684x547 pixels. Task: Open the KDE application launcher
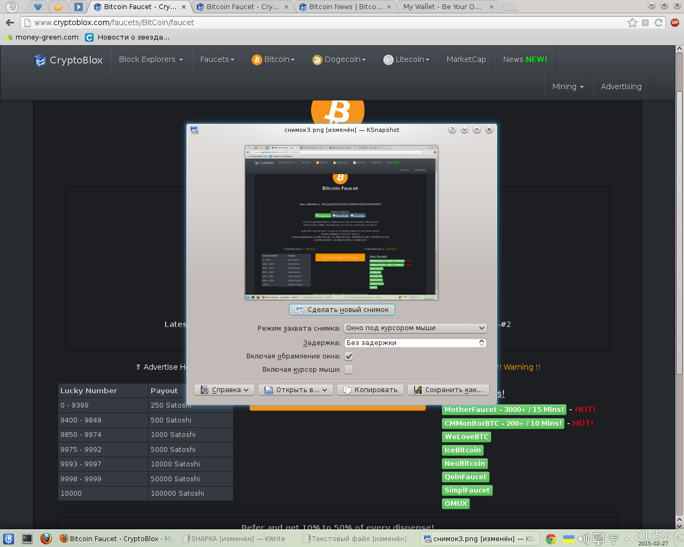pos(9,538)
